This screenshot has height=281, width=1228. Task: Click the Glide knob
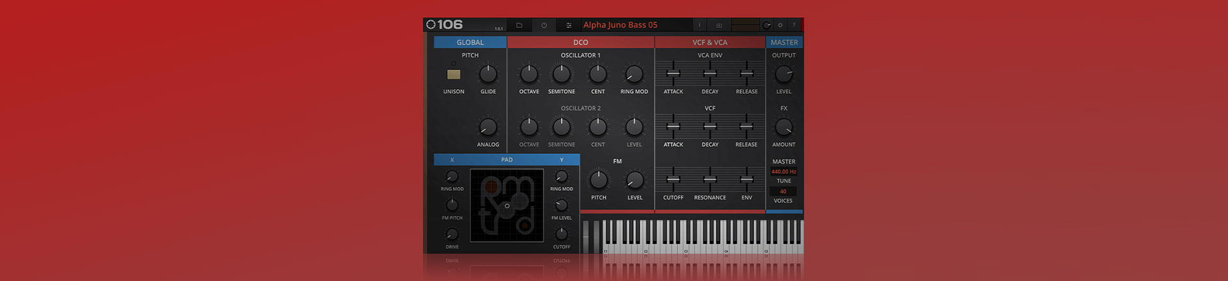point(488,74)
